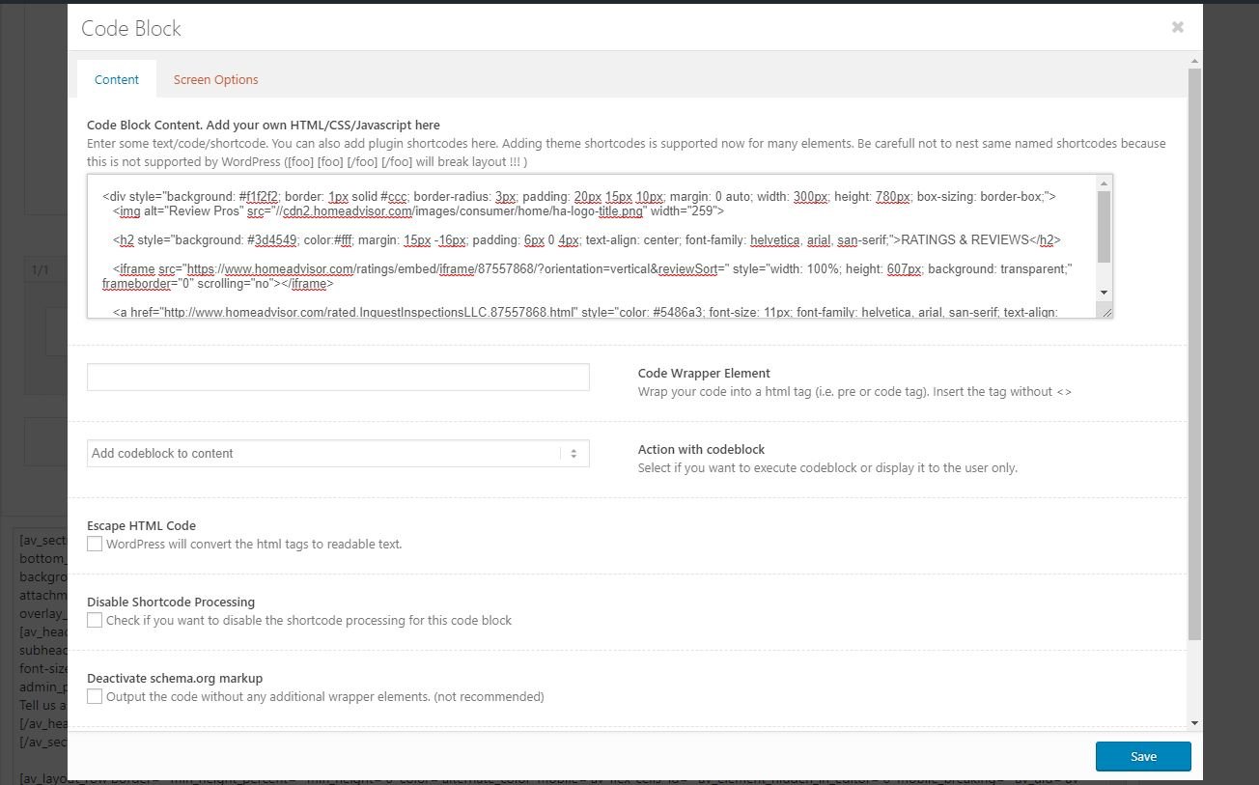Viewport: 1259px width, 785px height.
Task: Click the textarea scrollbar up arrow
Action: tap(1105, 183)
